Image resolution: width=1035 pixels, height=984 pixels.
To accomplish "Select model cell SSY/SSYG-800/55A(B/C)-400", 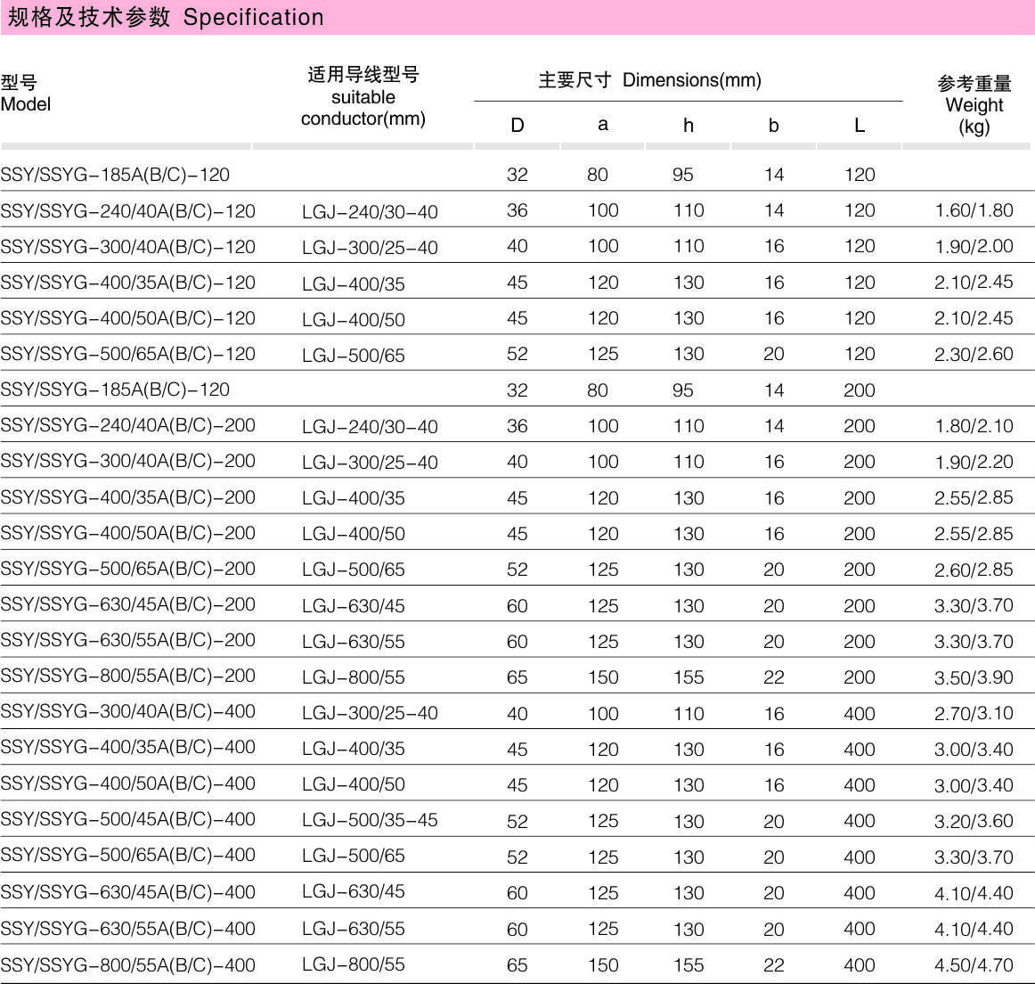I will click(128, 965).
